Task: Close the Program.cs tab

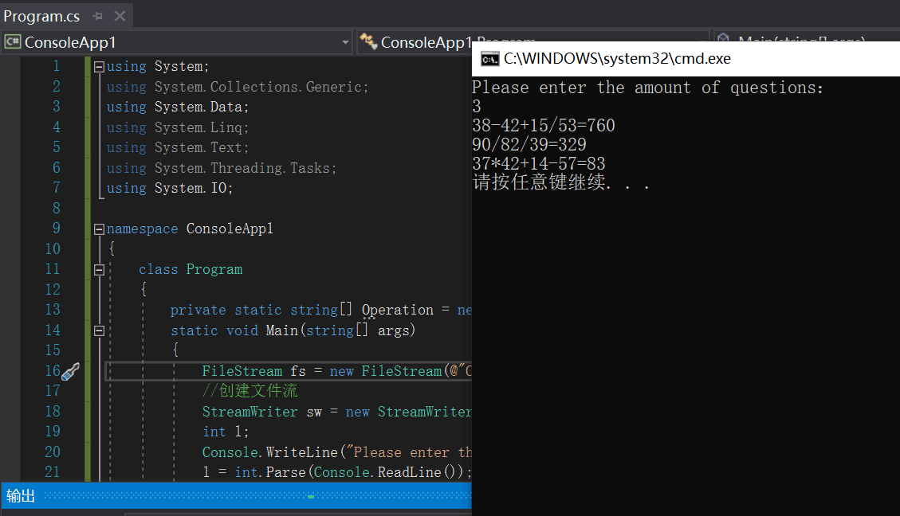Action: tap(120, 16)
